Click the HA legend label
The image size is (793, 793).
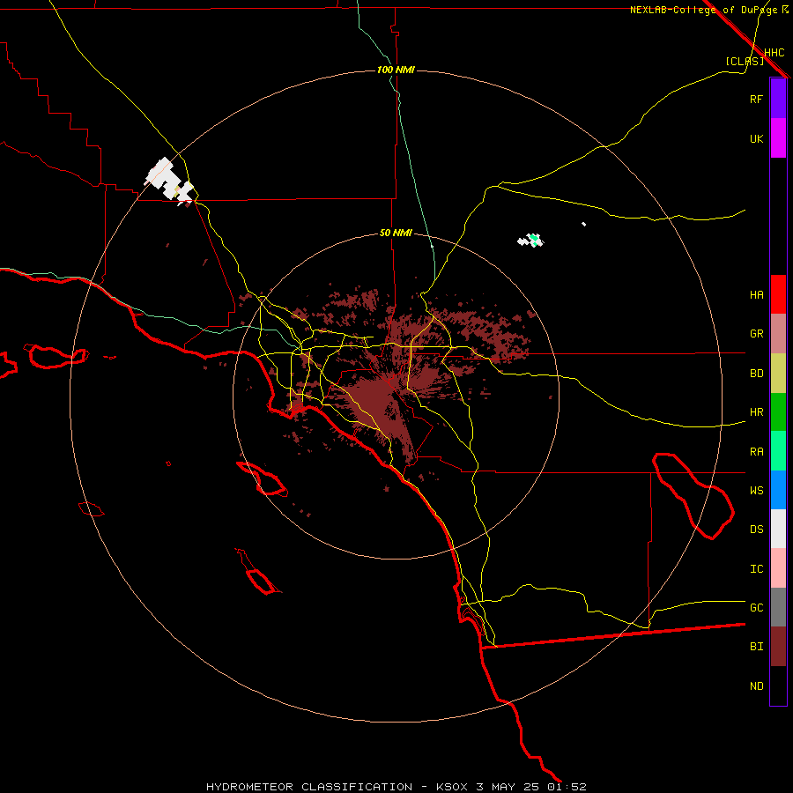point(756,295)
